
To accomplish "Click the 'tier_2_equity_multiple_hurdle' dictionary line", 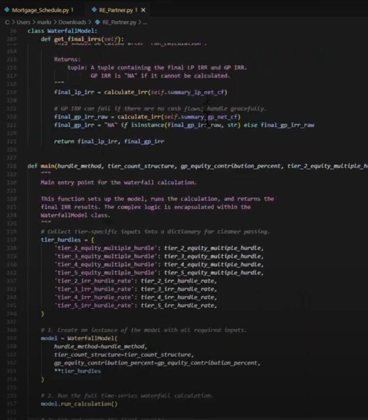I will tap(159, 248).
